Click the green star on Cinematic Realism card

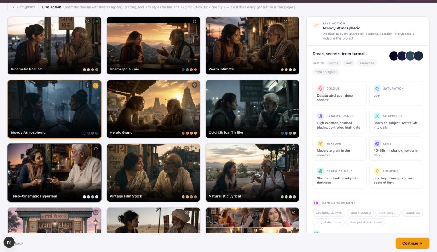(x=97, y=21)
